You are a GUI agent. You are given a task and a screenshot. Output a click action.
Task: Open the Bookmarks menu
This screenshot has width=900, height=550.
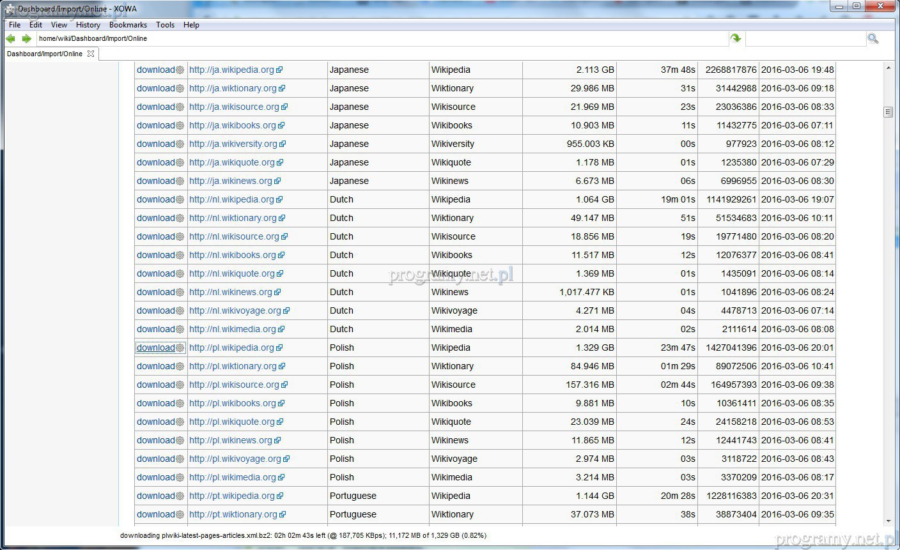click(128, 25)
